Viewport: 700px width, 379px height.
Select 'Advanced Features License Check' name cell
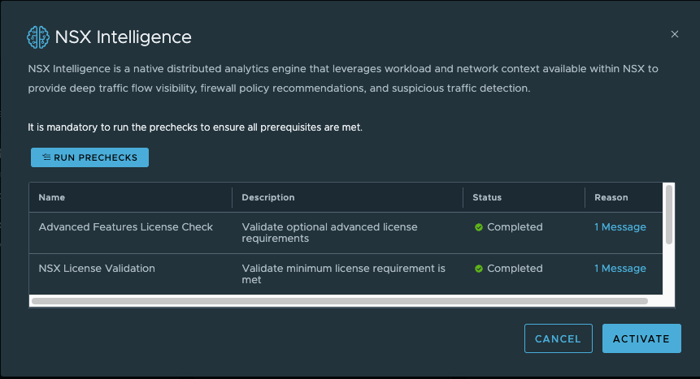125,227
